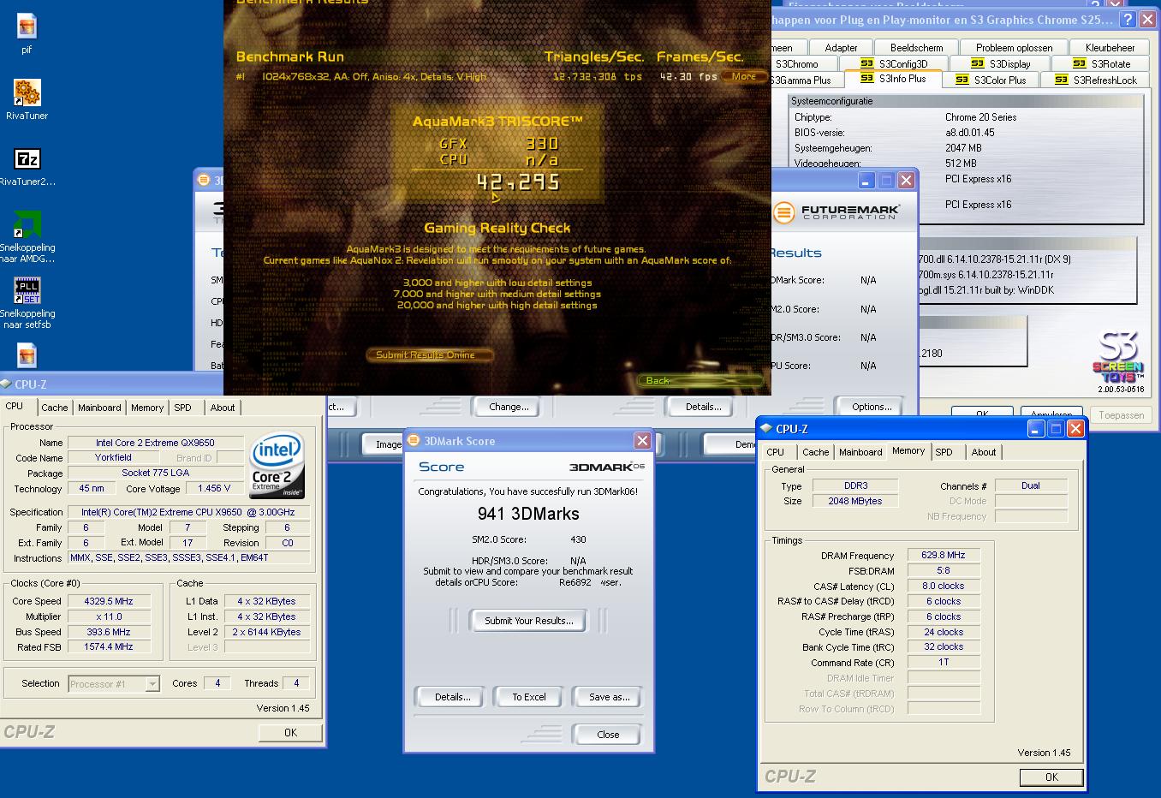Click the Rated FSB 1574.4 MHz value
Image resolution: width=1161 pixels, height=798 pixels.
(x=108, y=647)
